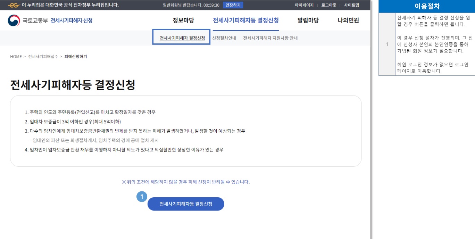Click HOME in the breadcrumb

16,57
